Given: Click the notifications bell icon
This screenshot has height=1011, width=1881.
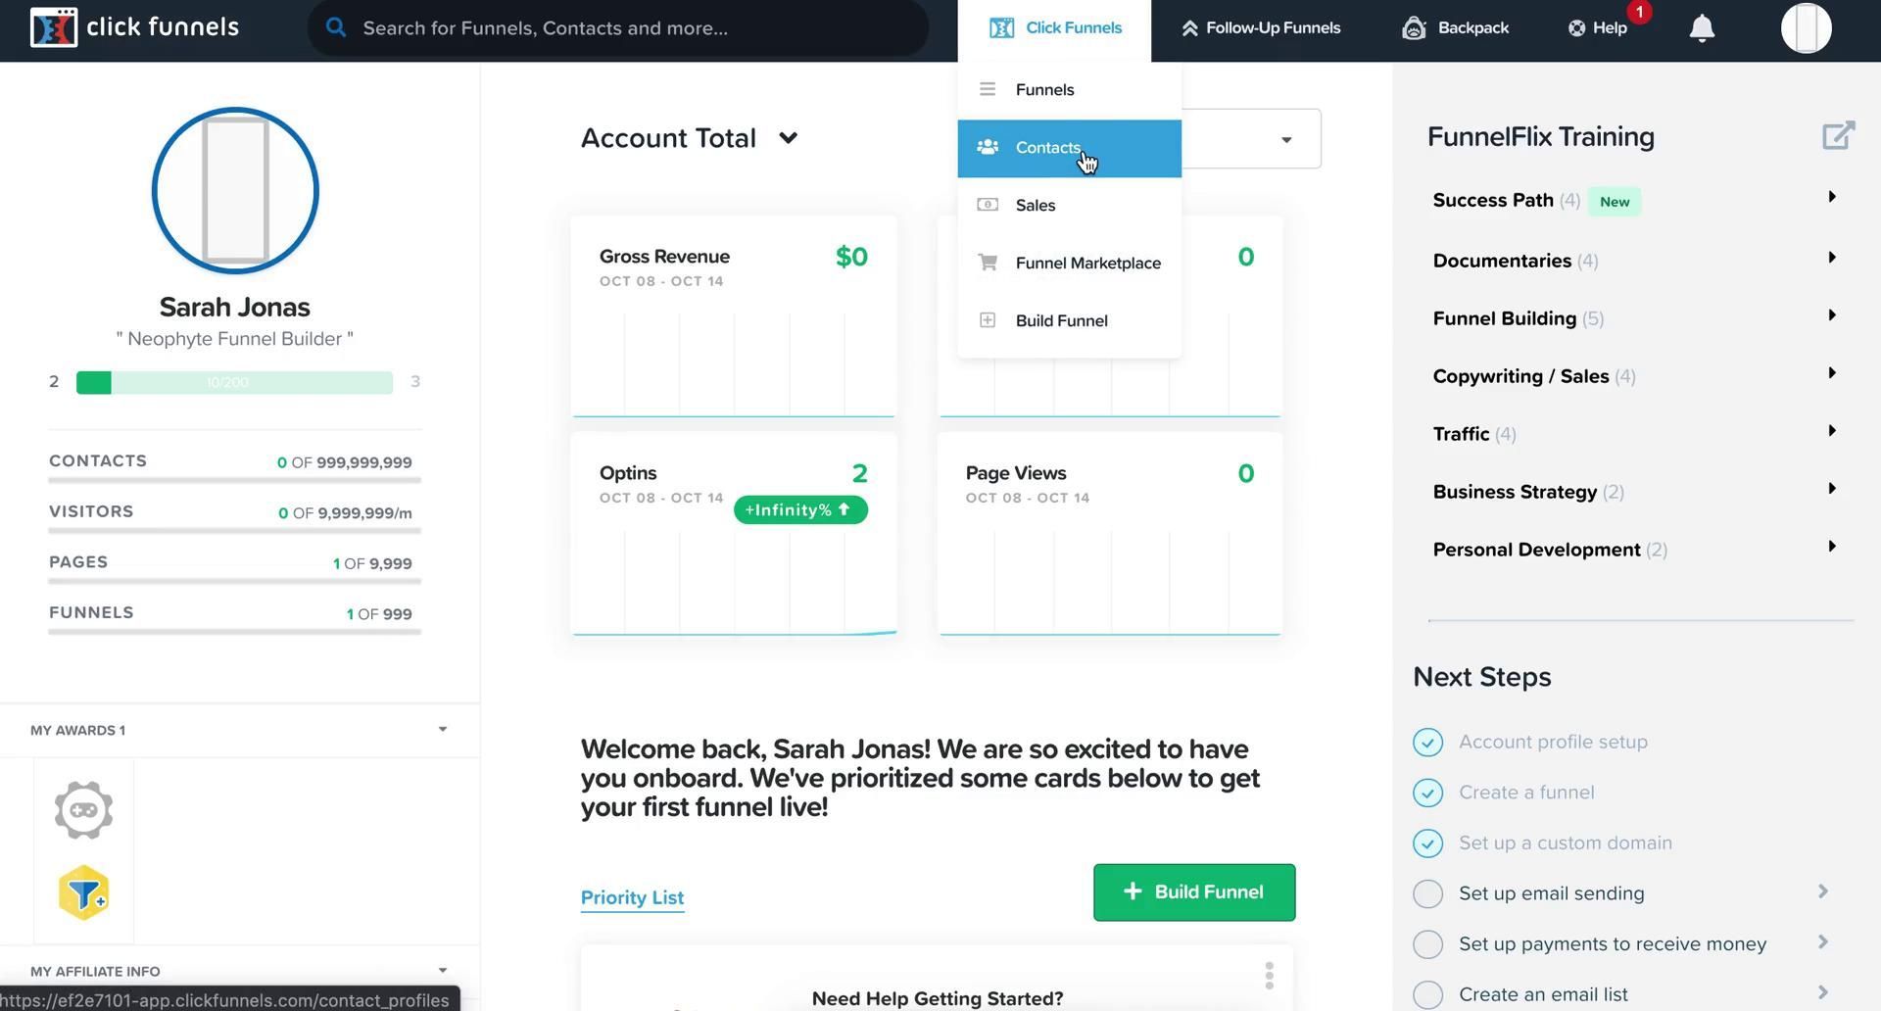Looking at the screenshot, I should [1702, 28].
